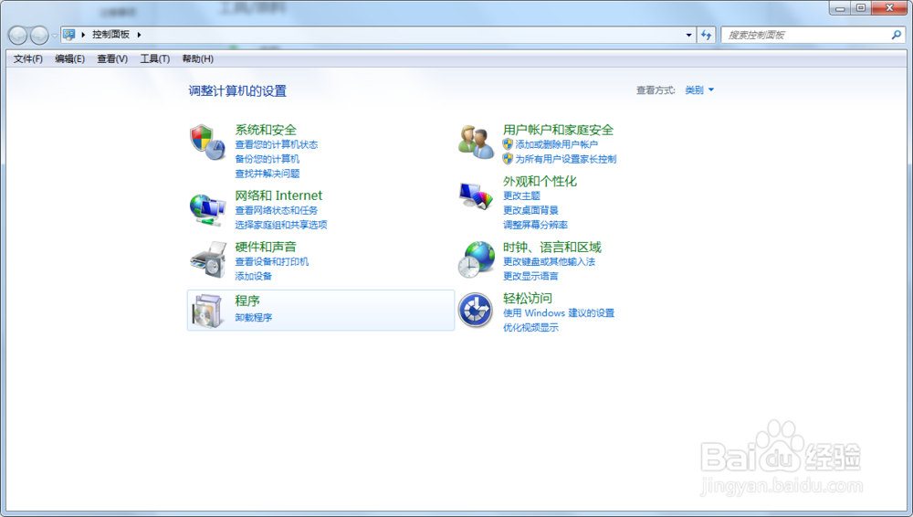This screenshot has width=913, height=517.
Task: Open the 网络和 Internet heading link
Action: pyautogui.click(x=278, y=195)
